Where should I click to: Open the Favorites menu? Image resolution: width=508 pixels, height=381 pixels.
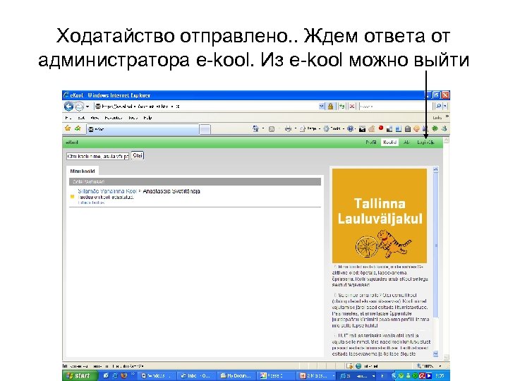coord(114,118)
